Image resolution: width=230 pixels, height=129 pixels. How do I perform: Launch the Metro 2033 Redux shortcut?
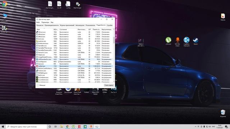coord(96,91)
